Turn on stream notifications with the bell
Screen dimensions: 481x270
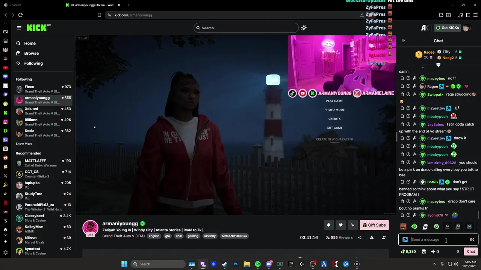click(328, 225)
